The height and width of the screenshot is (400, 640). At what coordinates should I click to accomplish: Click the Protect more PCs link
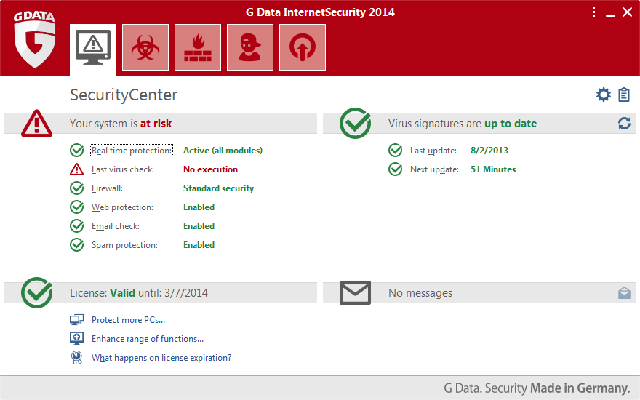tap(128, 320)
